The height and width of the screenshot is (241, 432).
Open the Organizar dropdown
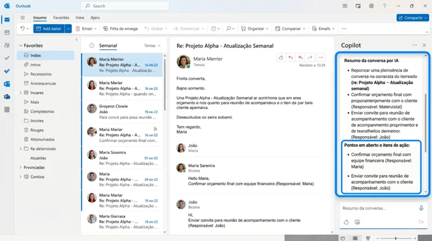(x=254, y=29)
